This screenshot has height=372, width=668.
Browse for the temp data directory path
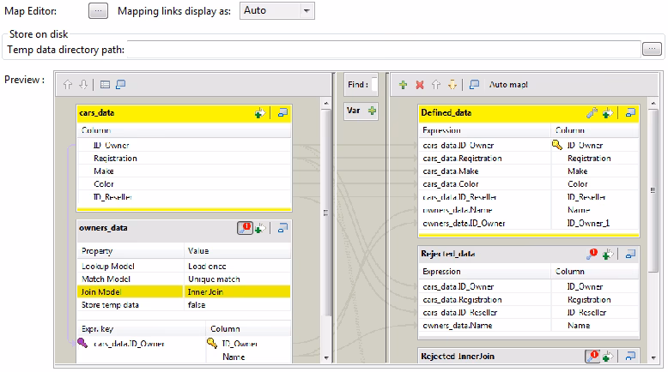point(652,49)
